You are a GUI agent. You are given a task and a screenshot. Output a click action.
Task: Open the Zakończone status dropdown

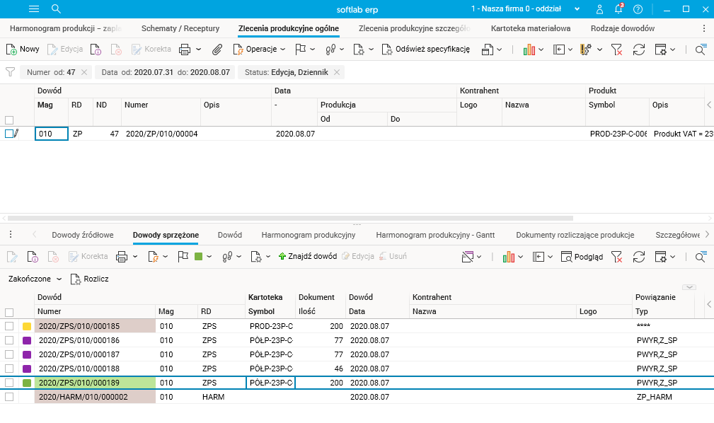pyautogui.click(x=35, y=279)
